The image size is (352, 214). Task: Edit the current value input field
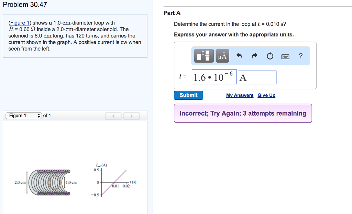point(214,77)
